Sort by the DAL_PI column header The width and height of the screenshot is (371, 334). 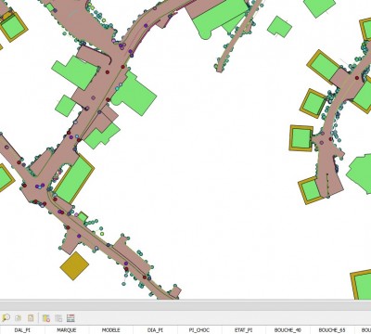click(x=22, y=330)
